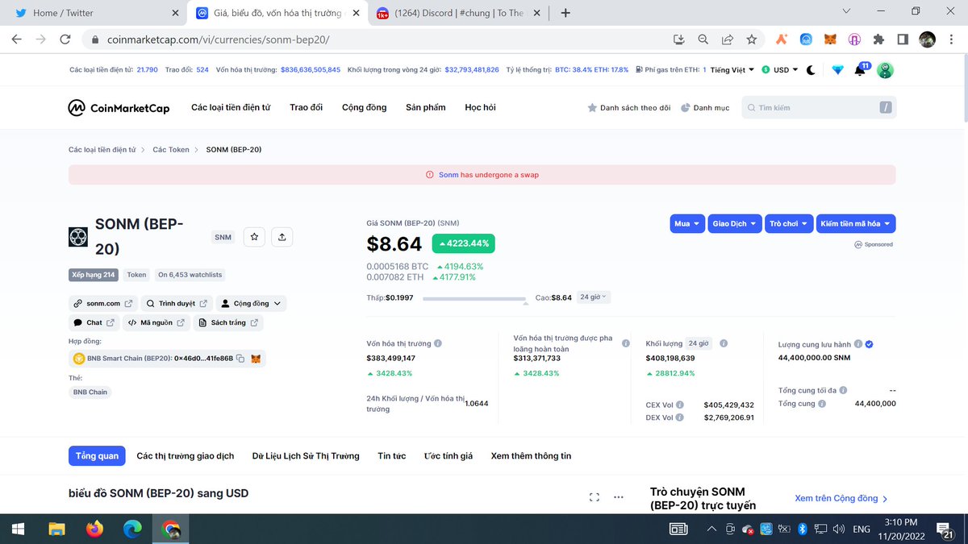This screenshot has width=968, height=544.
Task: Open the Trao đổi nav menu
Action: pos(306,107)
